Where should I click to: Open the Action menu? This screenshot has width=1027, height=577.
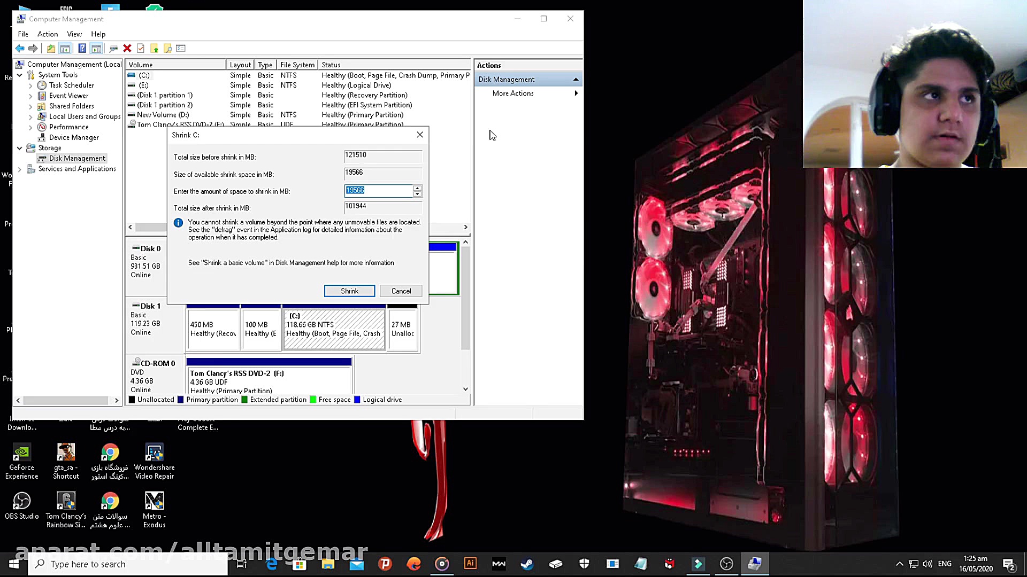[47, 34]
